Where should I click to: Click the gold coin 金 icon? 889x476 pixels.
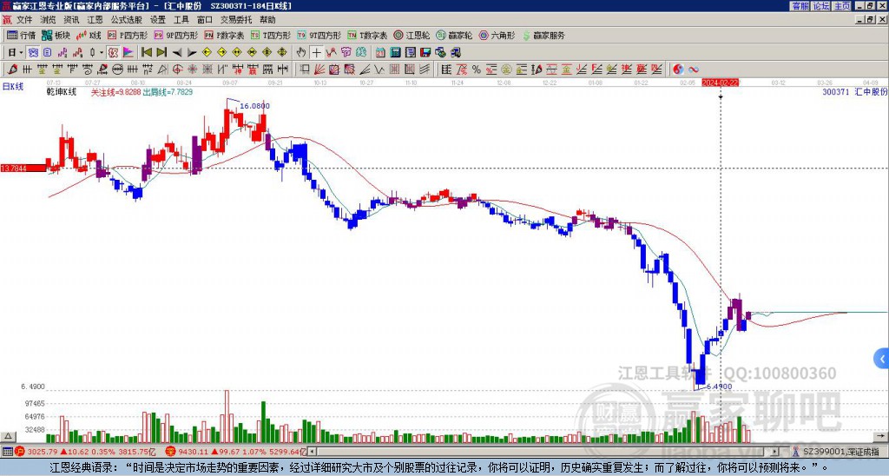tap(506, 69)
